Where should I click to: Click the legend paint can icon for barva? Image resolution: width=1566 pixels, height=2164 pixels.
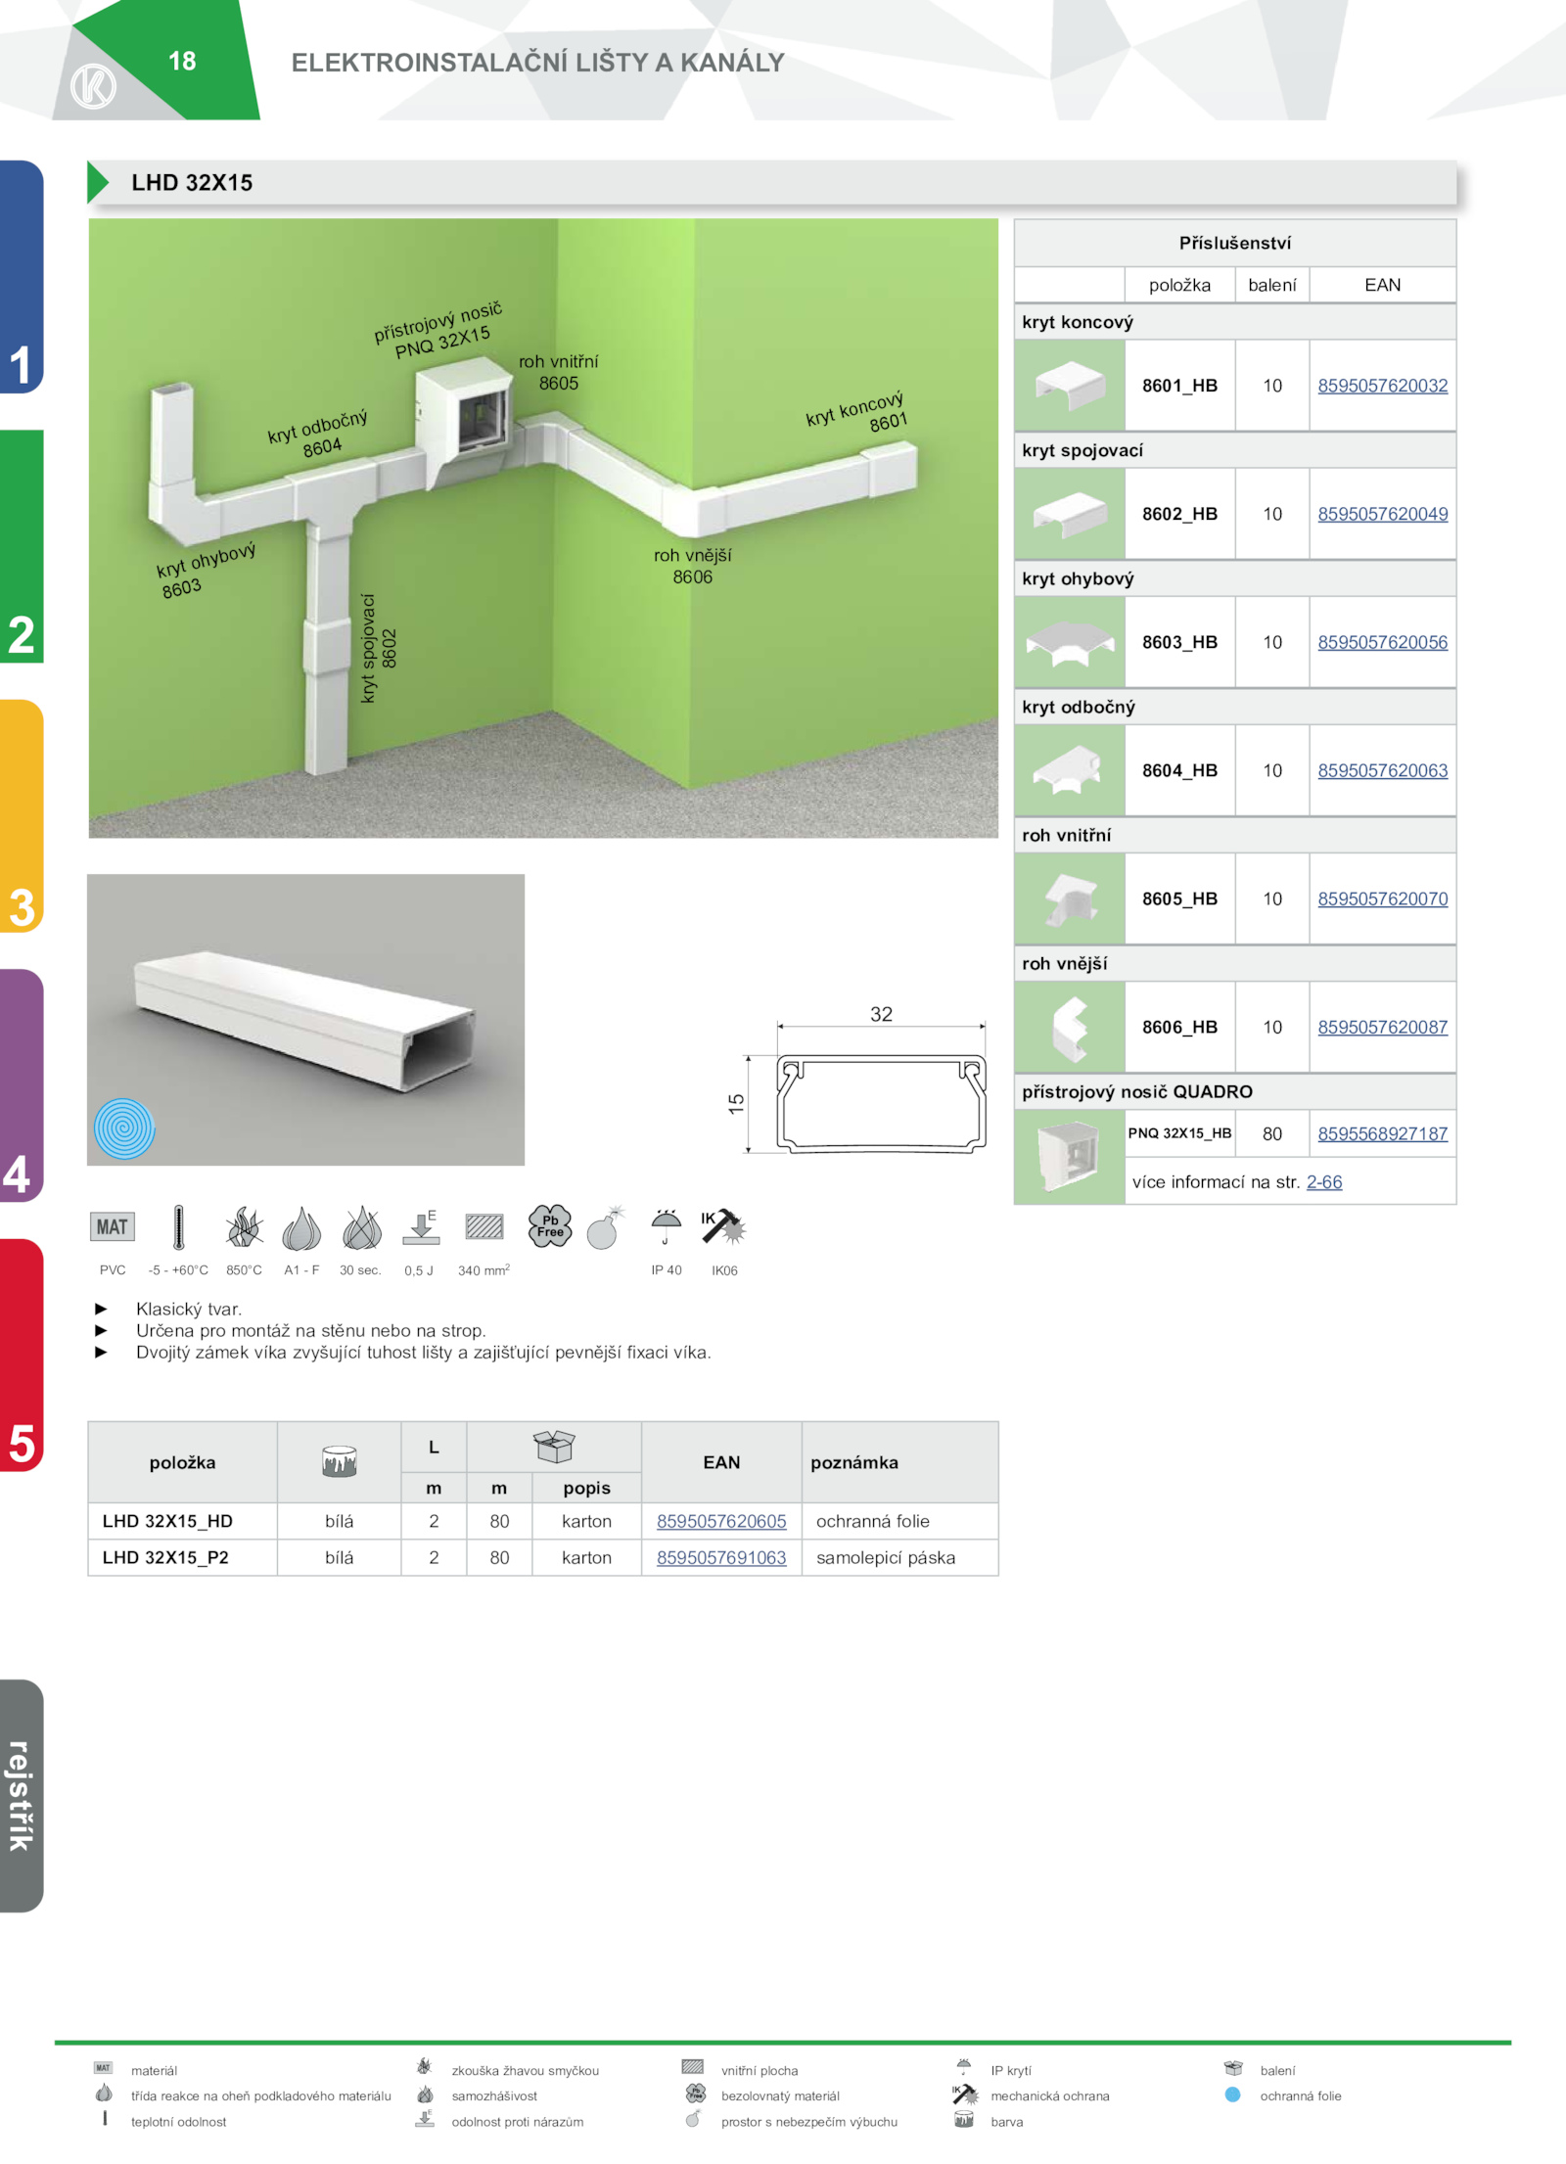(x=963, y=2120)
